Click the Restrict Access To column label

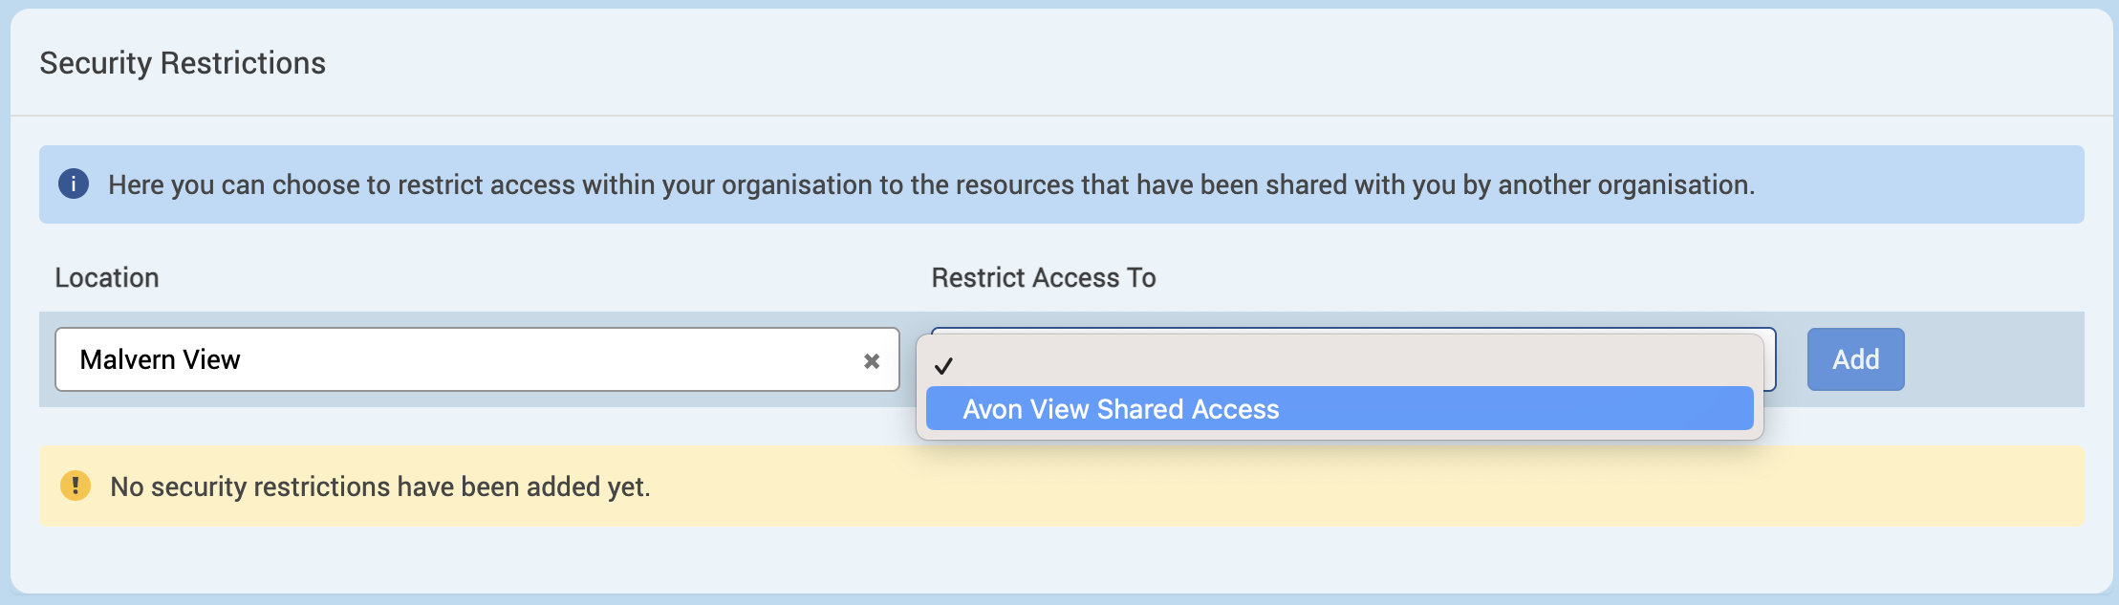[x=1044, y=278]
